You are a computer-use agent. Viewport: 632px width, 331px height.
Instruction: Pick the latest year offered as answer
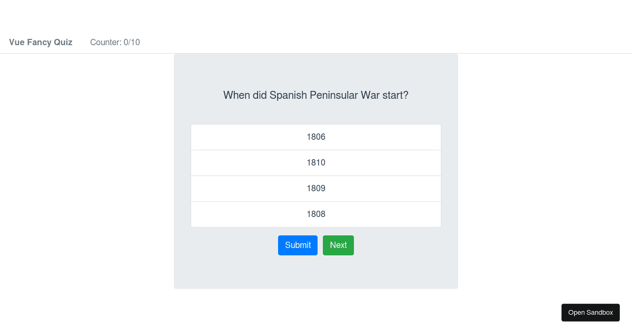pyautogui.click(x=316, y=163)
